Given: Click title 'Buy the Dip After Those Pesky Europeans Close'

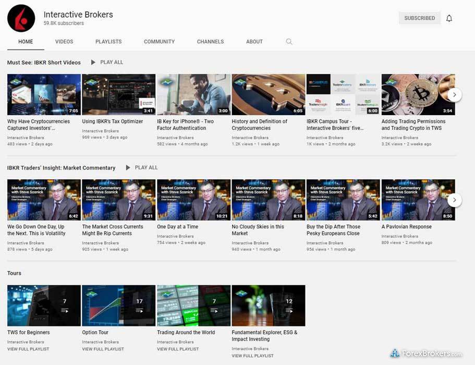Looking at the screenshot, I should 333,230.
